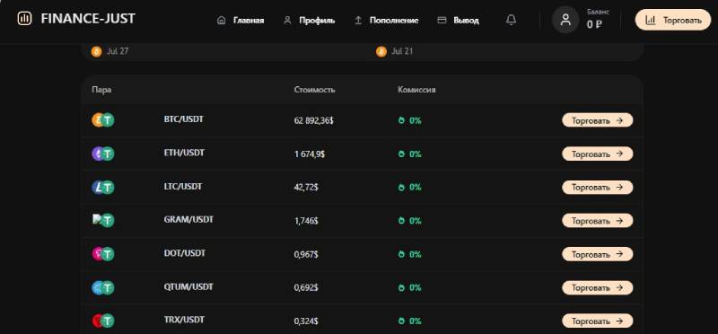This screenshot has height=334, width=718.
Task: Click the TRX/USDT coin pair icon
Action: point(103,321)
